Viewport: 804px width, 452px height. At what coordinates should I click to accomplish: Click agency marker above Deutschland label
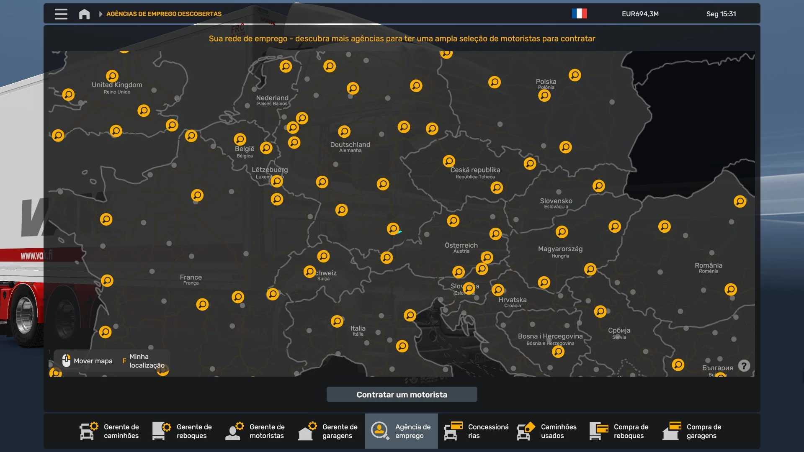point(344,131)
